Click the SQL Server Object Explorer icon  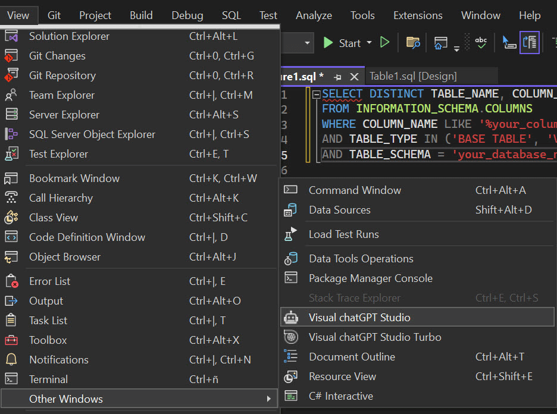click(11, 134)
